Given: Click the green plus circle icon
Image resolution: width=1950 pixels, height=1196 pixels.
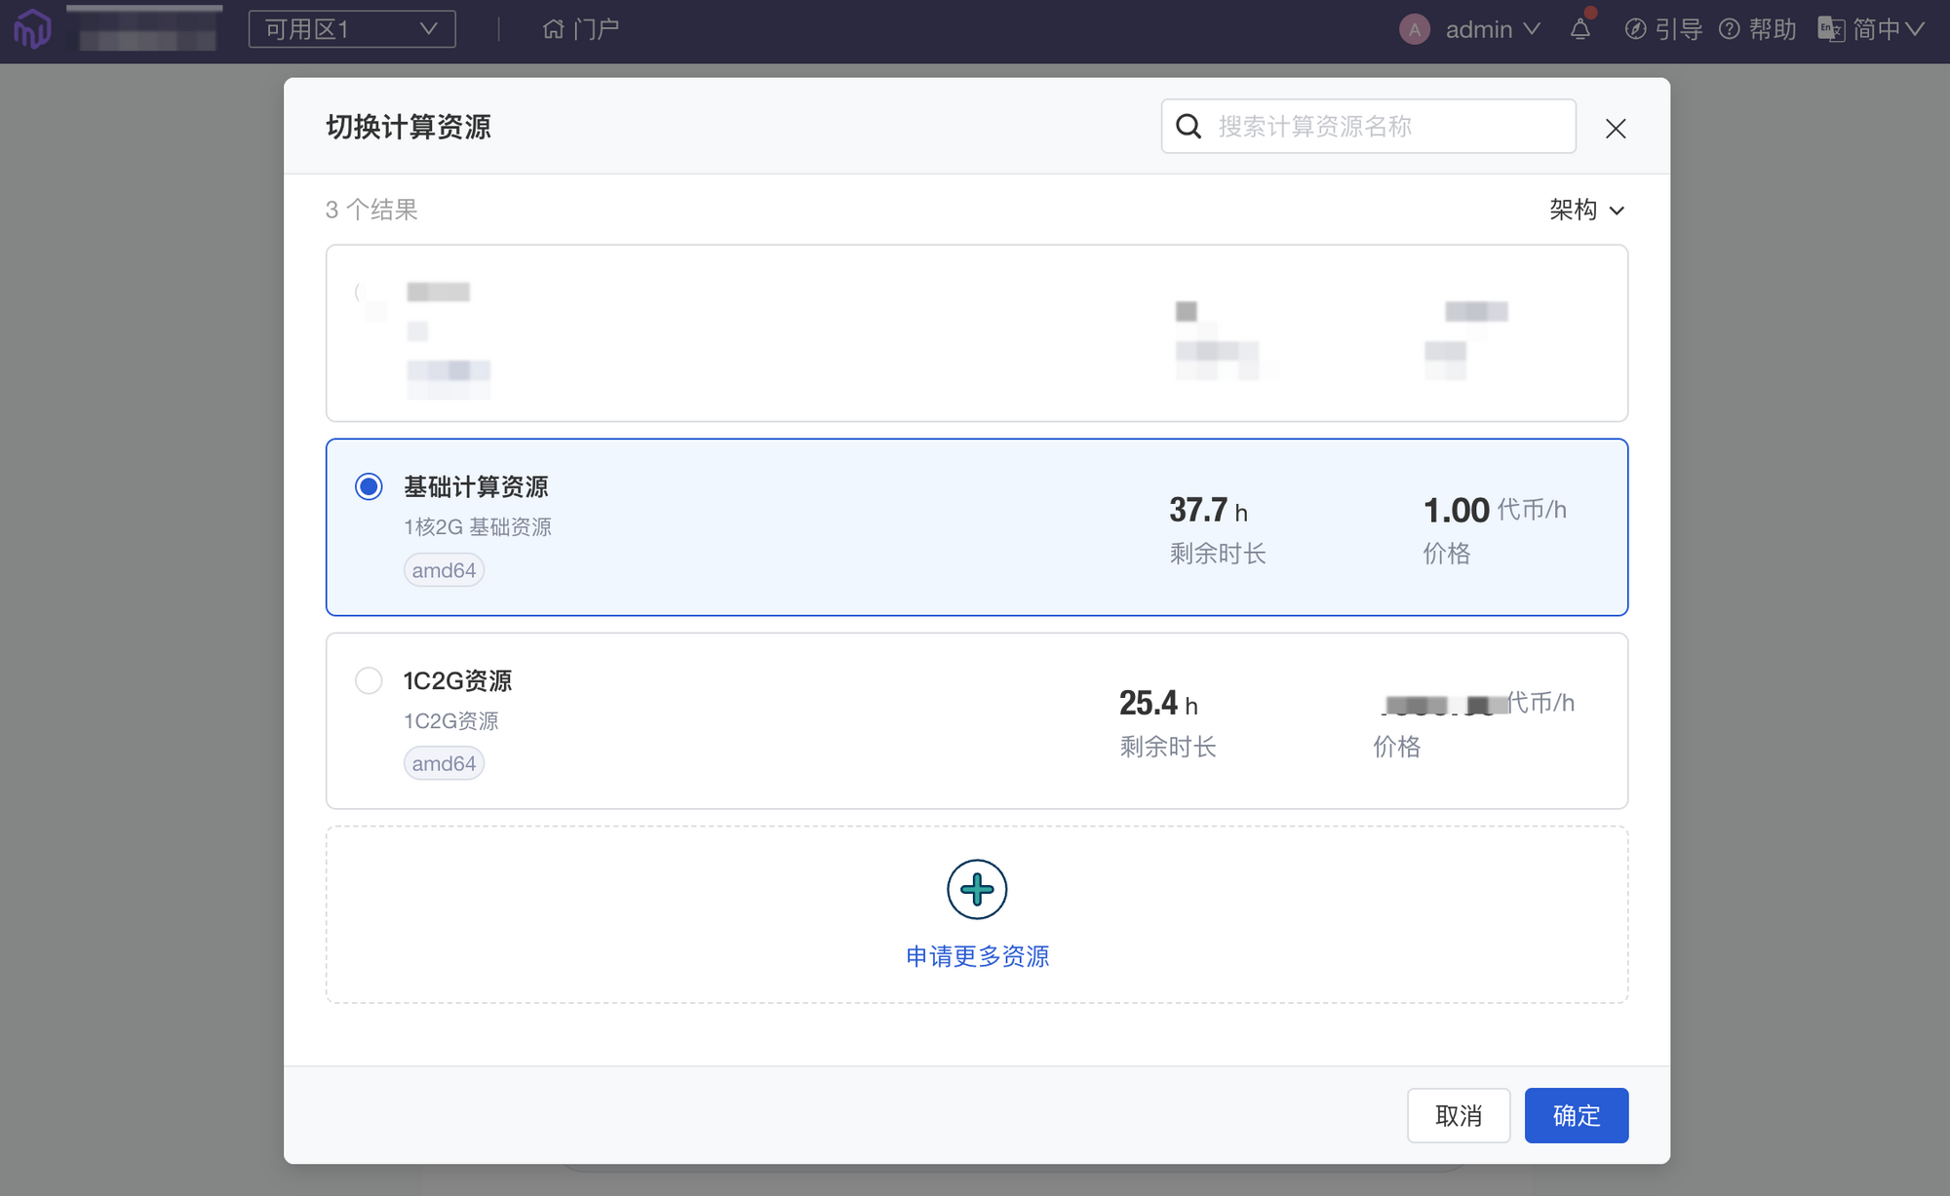Looking at the screenshot, I should point(976,889).
